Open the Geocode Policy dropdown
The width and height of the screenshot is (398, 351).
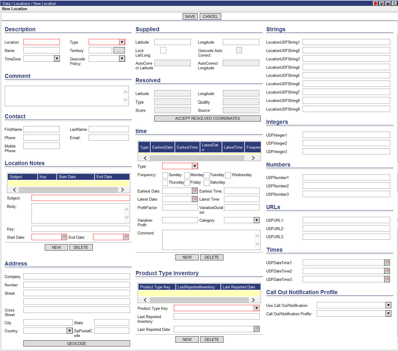[122, 59]
